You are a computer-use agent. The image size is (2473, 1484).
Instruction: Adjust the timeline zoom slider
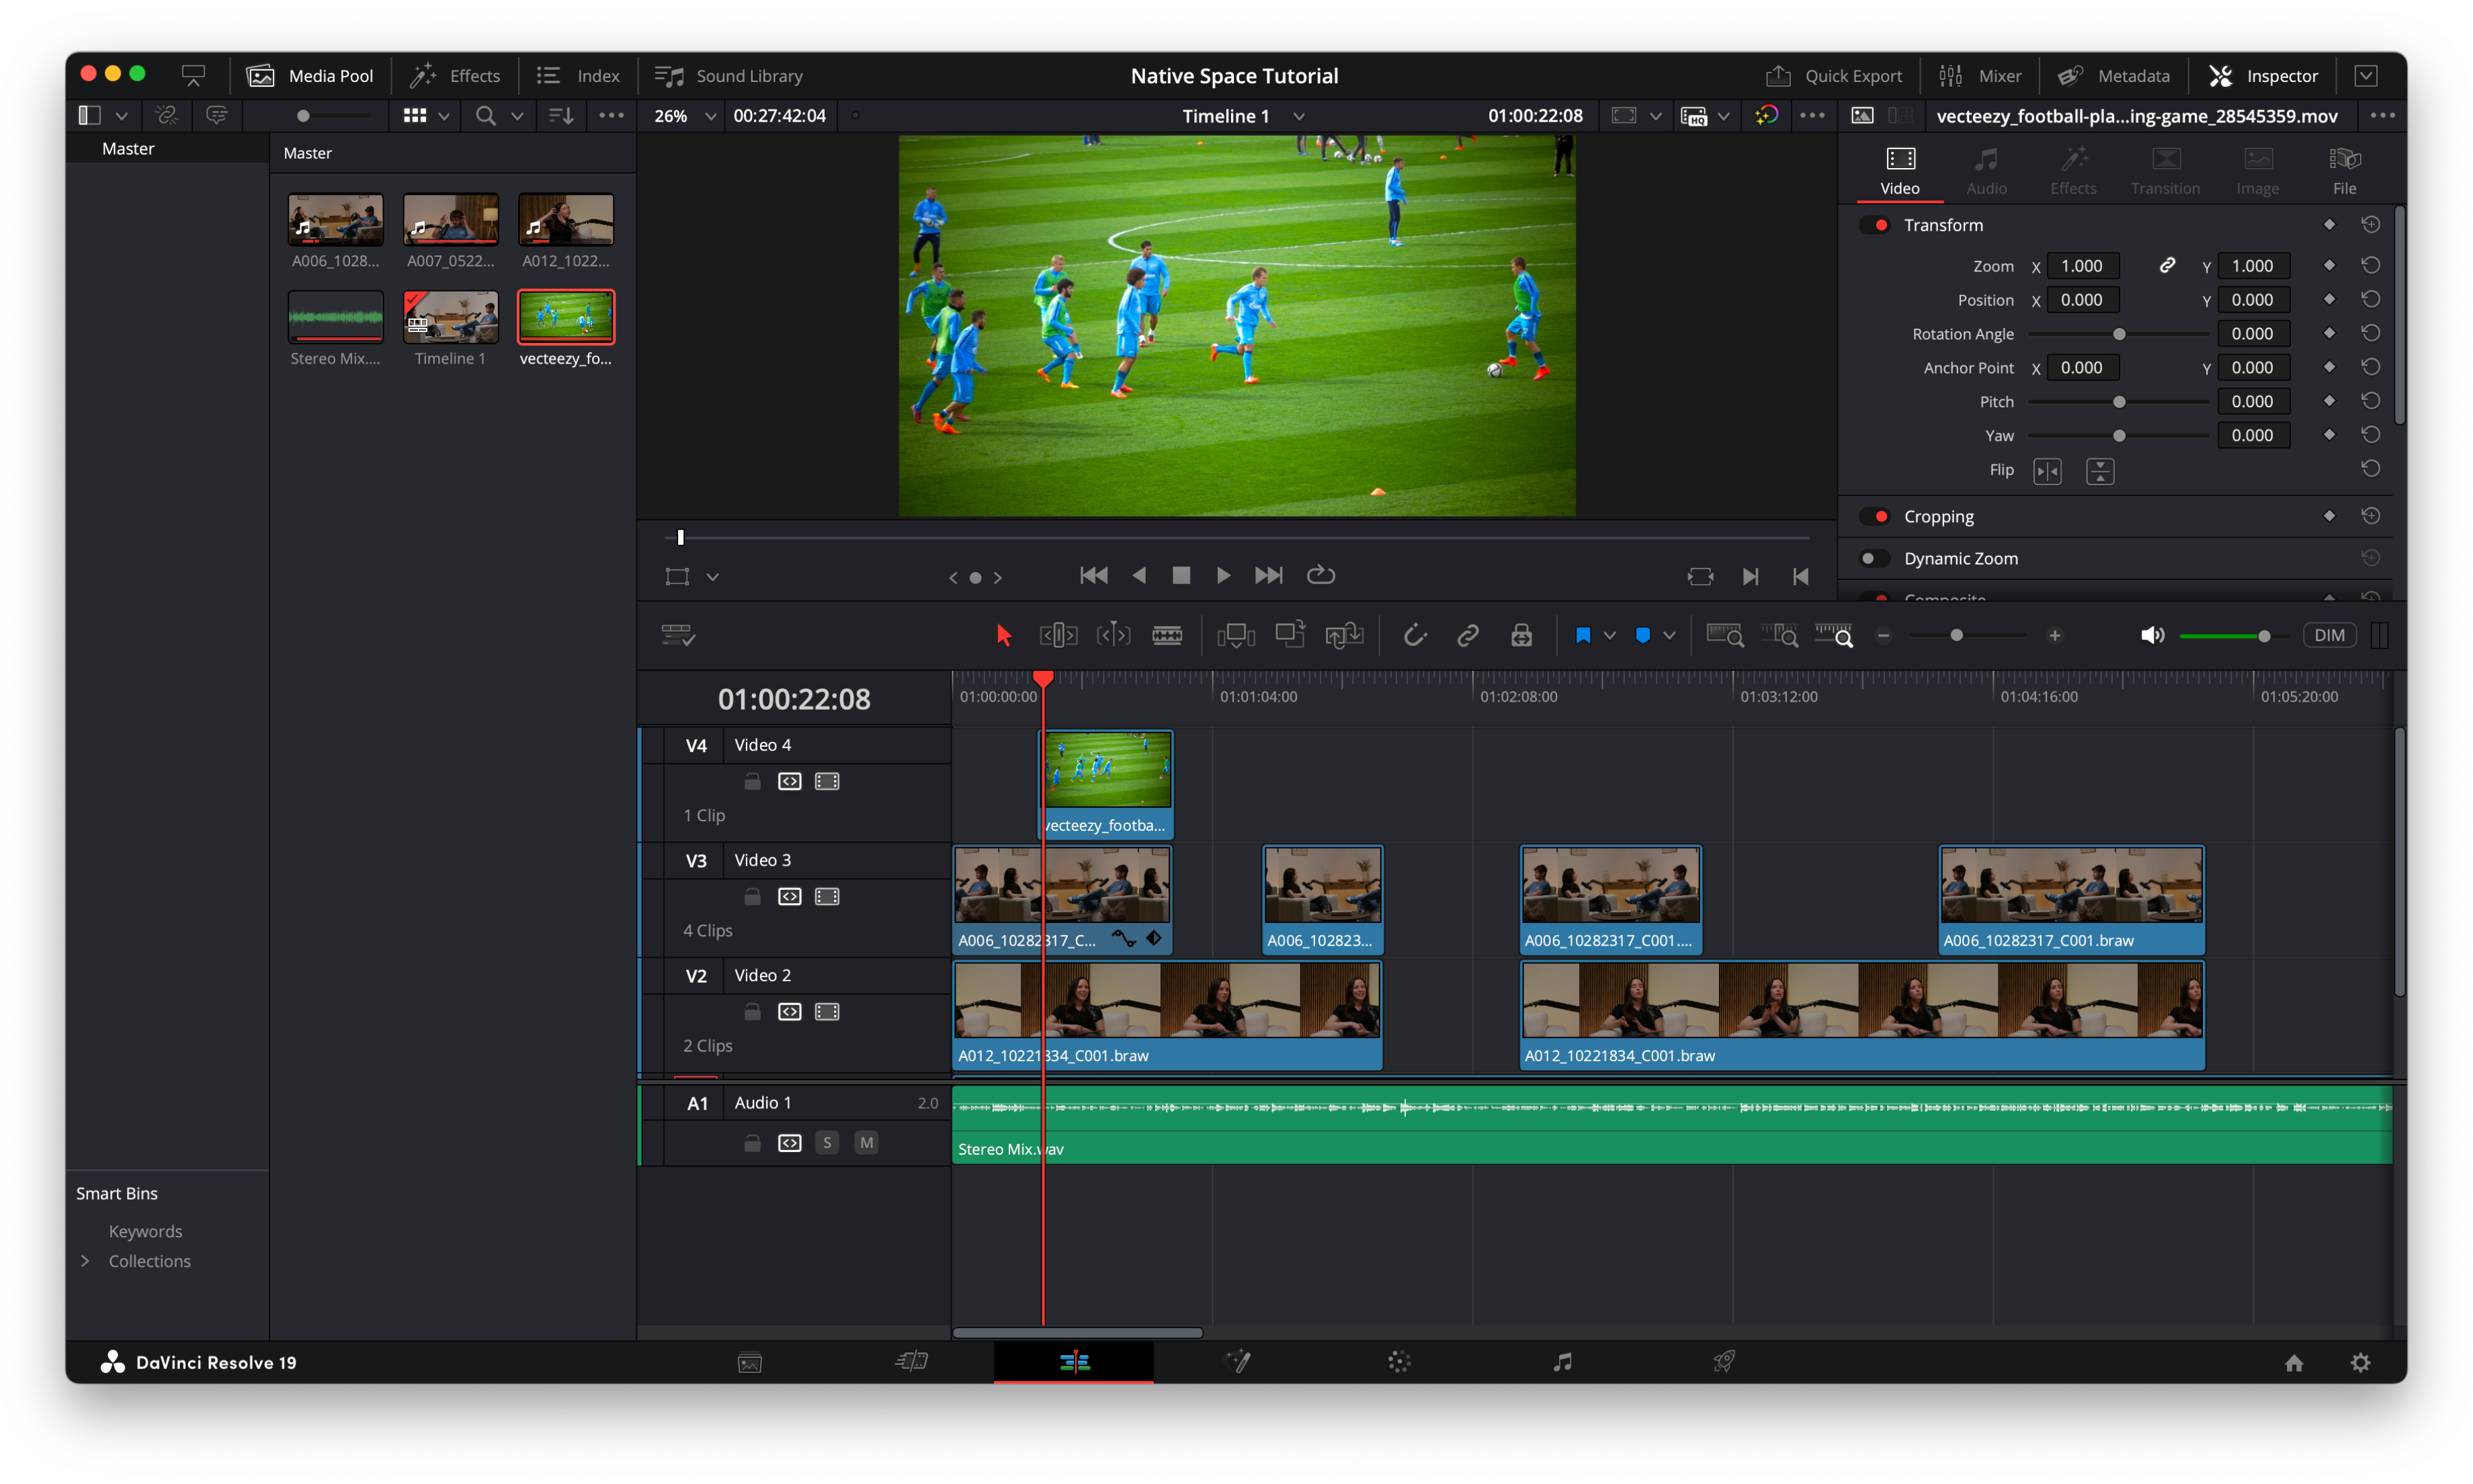(x=1955, y=635)
